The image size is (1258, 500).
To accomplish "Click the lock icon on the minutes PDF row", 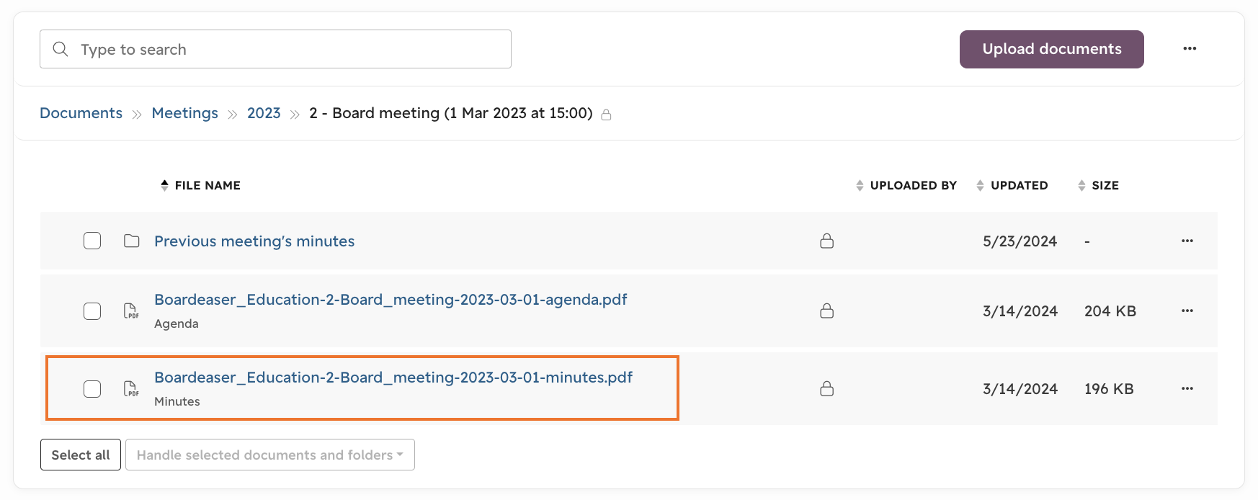I will (x=827, y=388).
